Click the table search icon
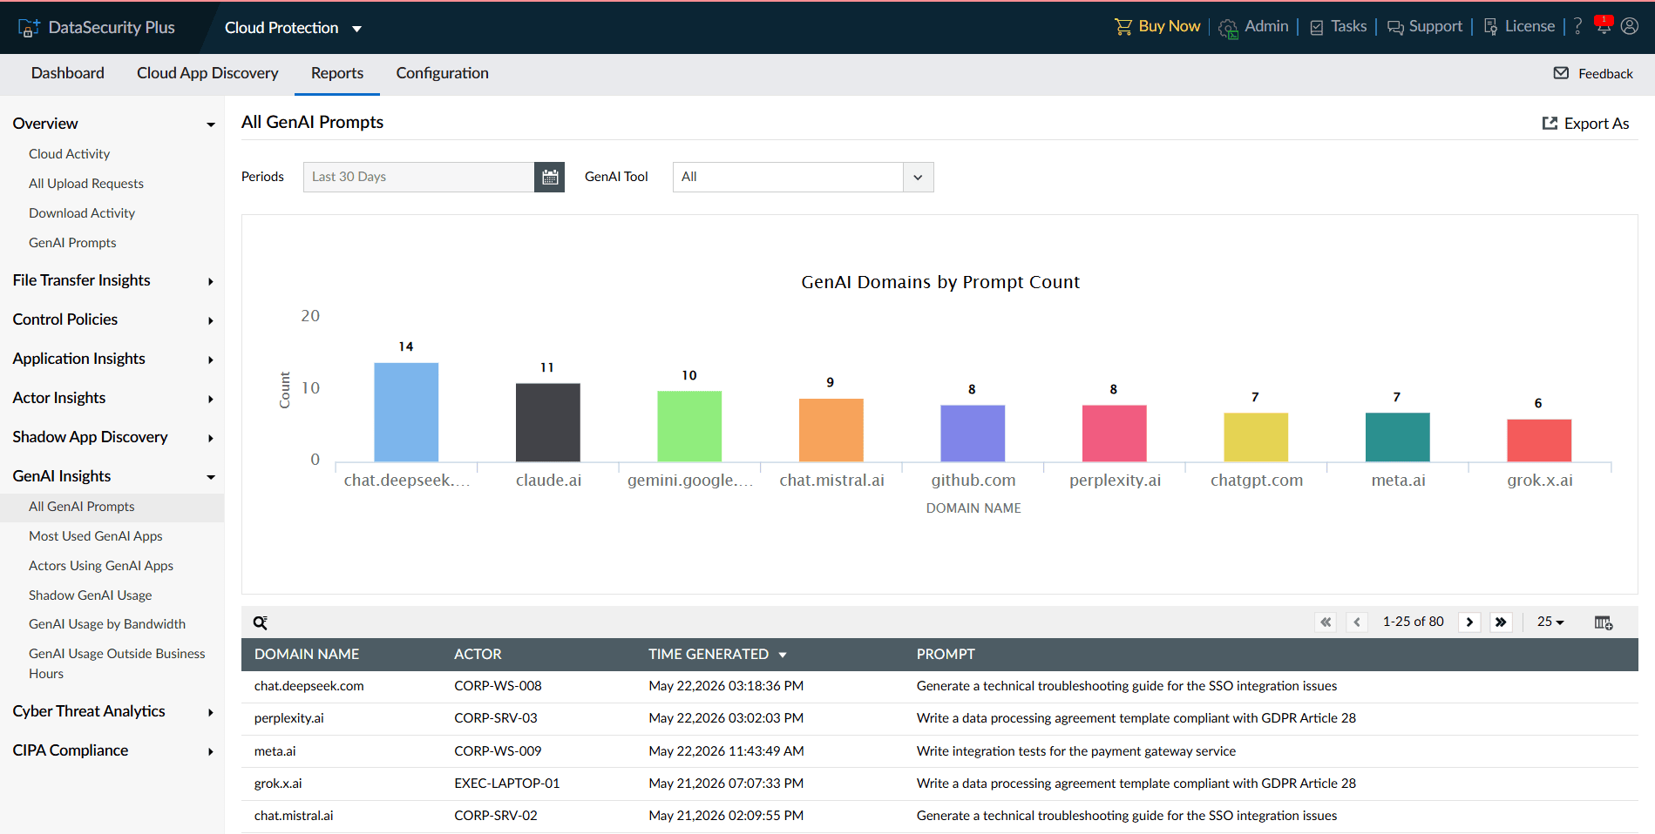This screenshot has width=1655, height=834. pos(260,622)
